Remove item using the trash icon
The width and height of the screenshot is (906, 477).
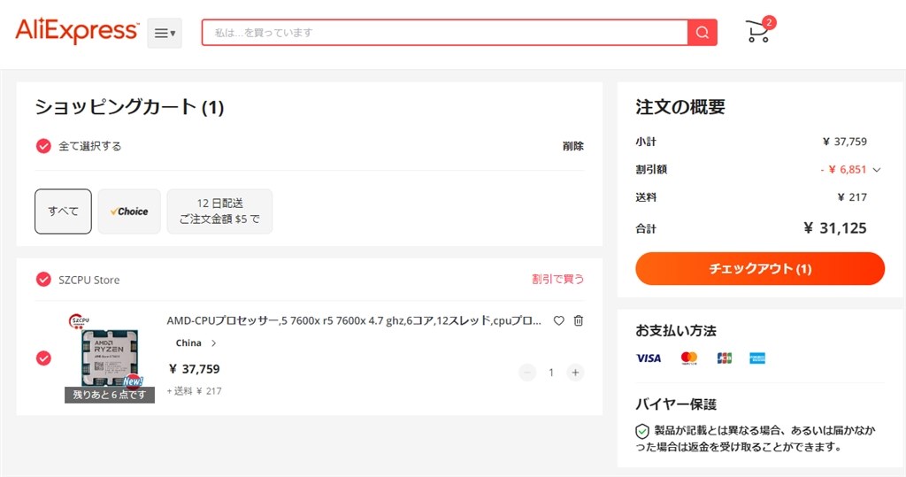[579, 320]
